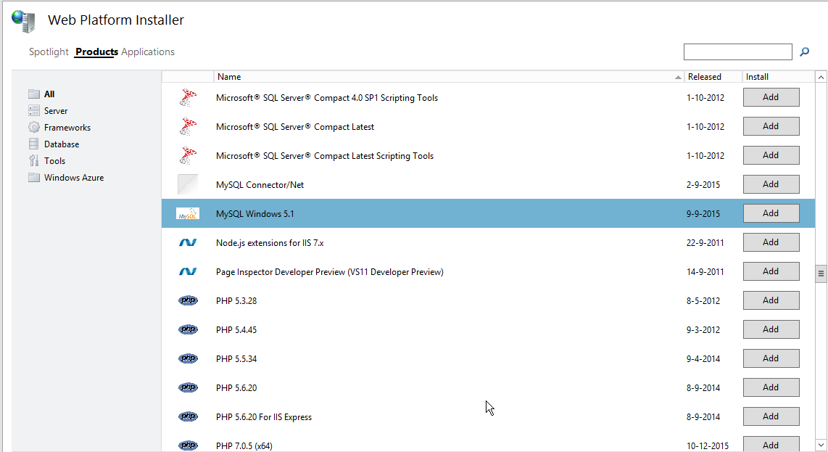The image size is (828, 452).
Task: Click the 2-9-2015 release date
Action: (x=703, y=185)
